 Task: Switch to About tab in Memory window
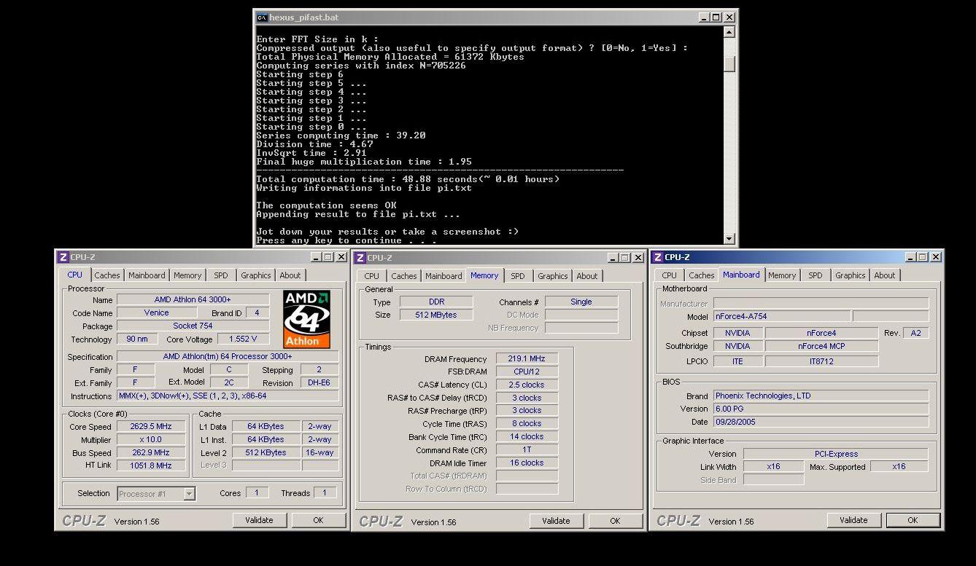[587, 276]
